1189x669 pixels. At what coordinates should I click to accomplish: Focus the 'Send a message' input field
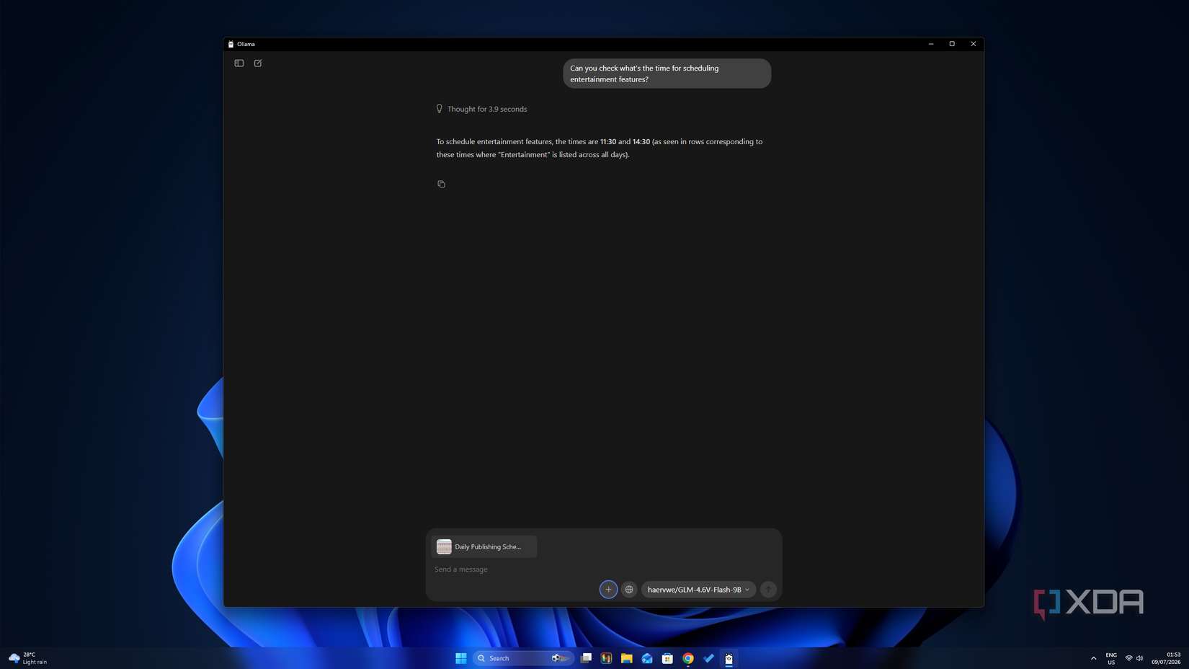tap(603, 570)
